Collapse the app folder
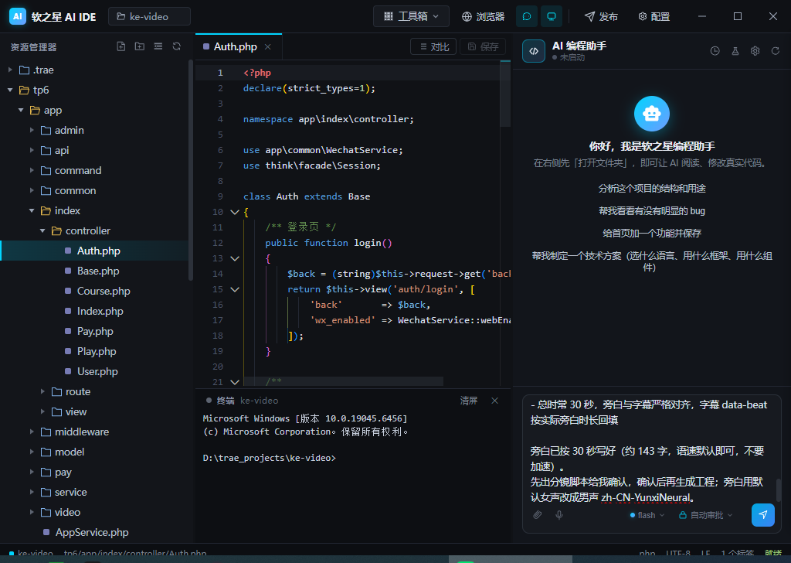The width and height of the screenshot is (791, 563). 21,110
